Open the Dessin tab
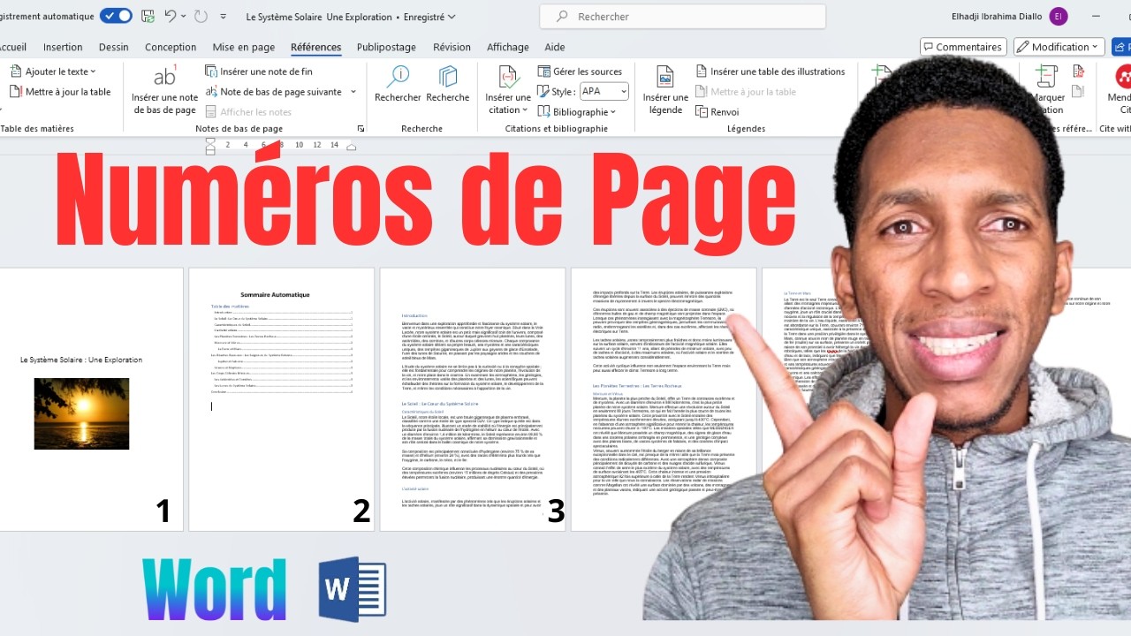1131x636 pixels. [114, 48]
